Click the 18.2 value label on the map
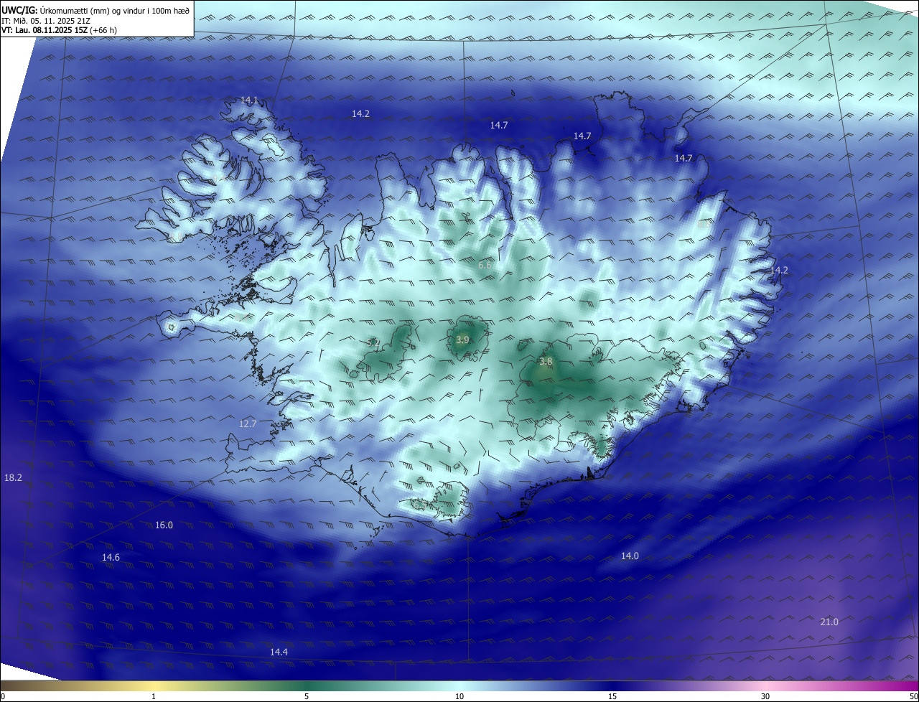This screenshot has width=919, height=702. (x=13, y=478)
